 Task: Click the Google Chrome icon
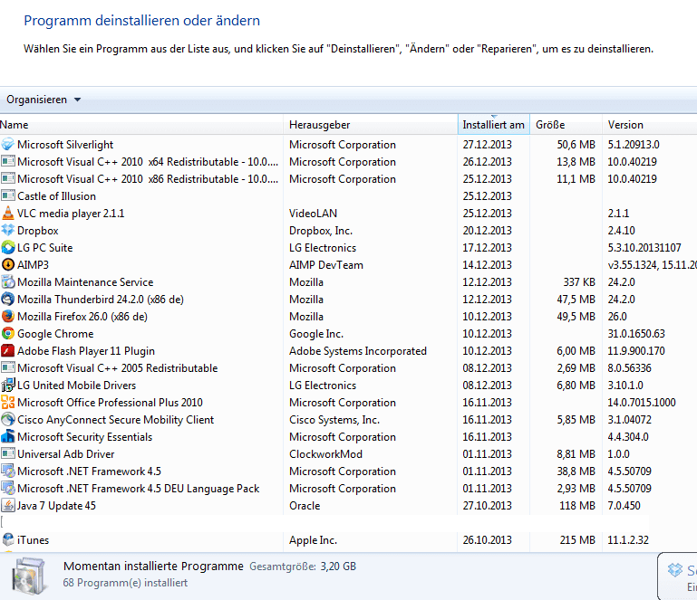pos(8,333)
